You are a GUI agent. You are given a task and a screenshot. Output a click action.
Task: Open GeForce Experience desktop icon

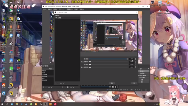(18, 62)
